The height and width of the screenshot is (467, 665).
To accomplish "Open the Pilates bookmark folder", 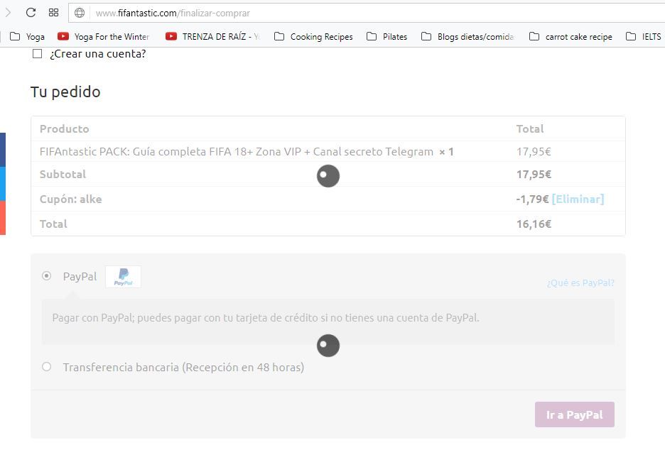I will tap(386, 36).
